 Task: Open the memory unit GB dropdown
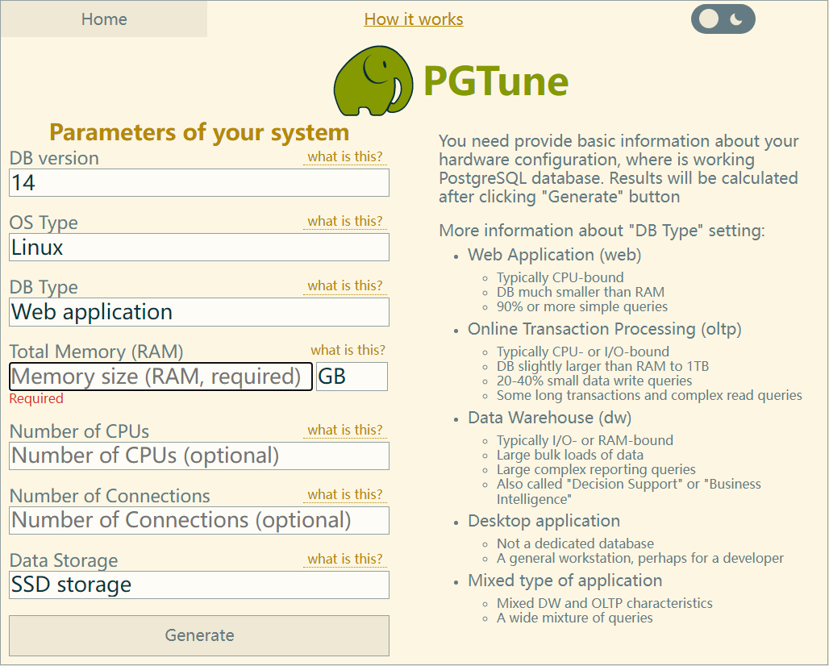pyautogui.click(x=352, y=377)
